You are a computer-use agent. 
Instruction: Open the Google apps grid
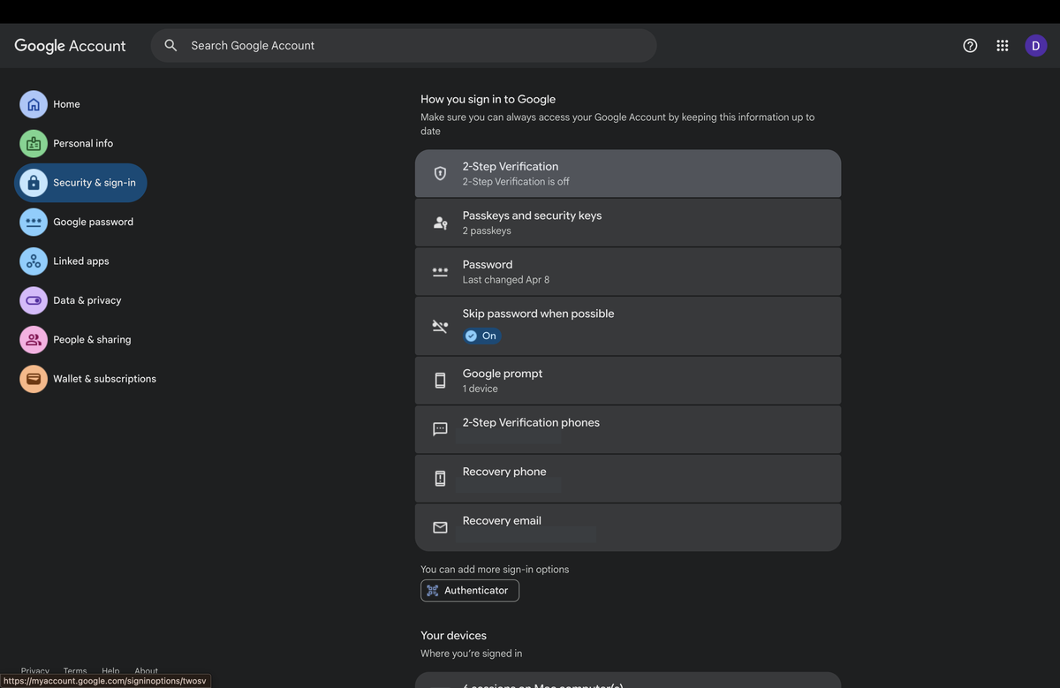1003,46
